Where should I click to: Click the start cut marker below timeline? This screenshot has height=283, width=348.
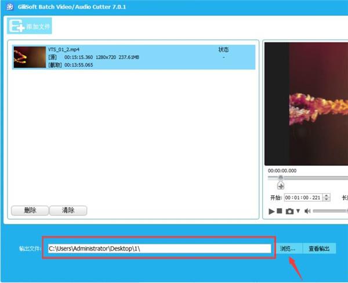point(281,186)
